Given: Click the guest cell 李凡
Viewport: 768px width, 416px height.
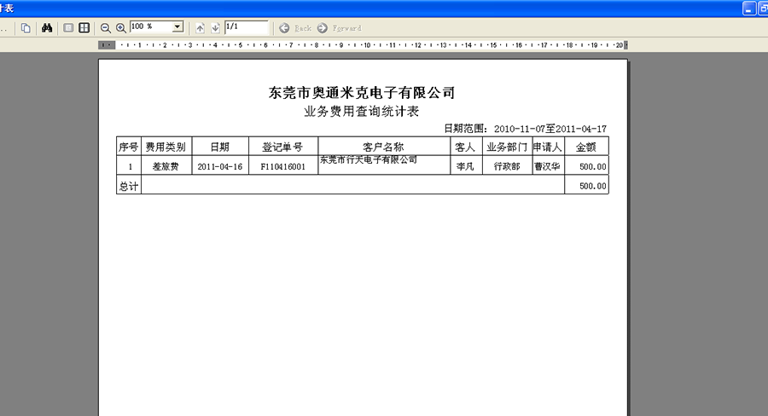Looking at the screenshot, I should point(465,166).
